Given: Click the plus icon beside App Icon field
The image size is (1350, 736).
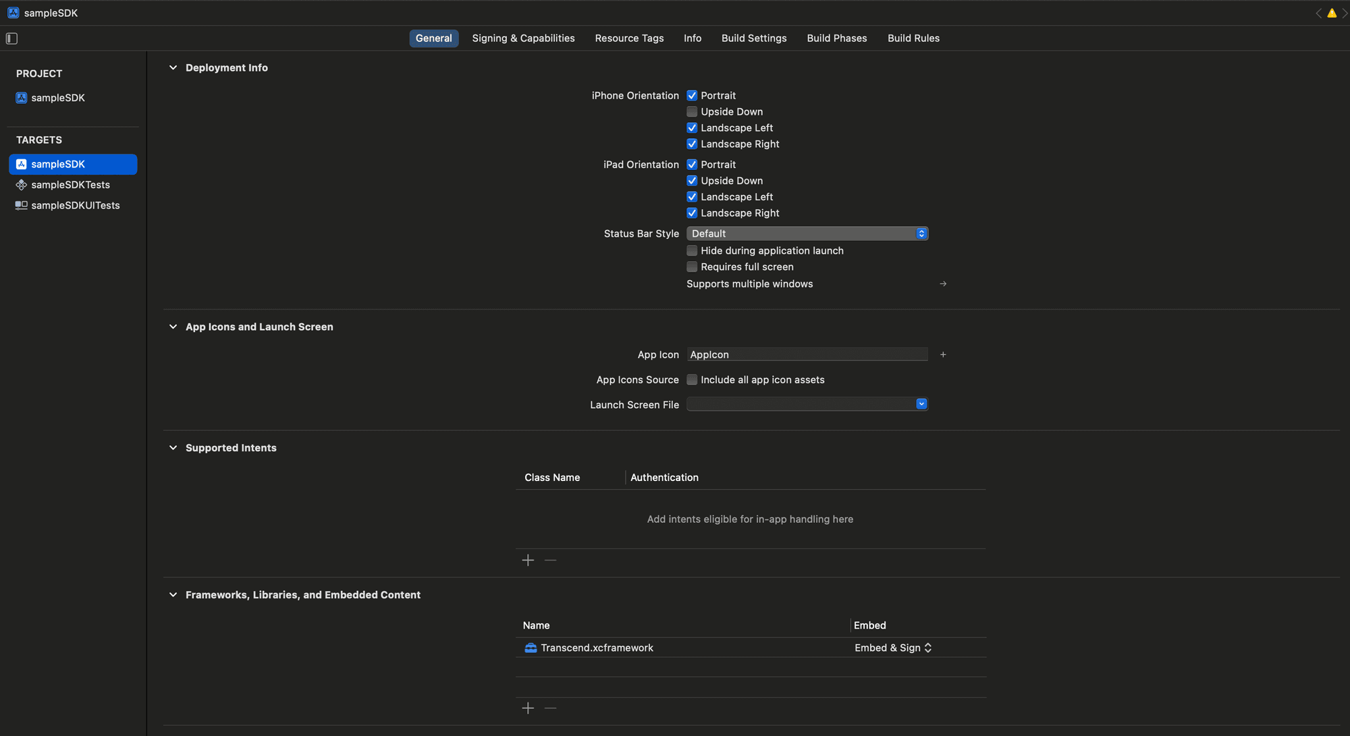Looking at the screenshot, I should click(943, 355).
